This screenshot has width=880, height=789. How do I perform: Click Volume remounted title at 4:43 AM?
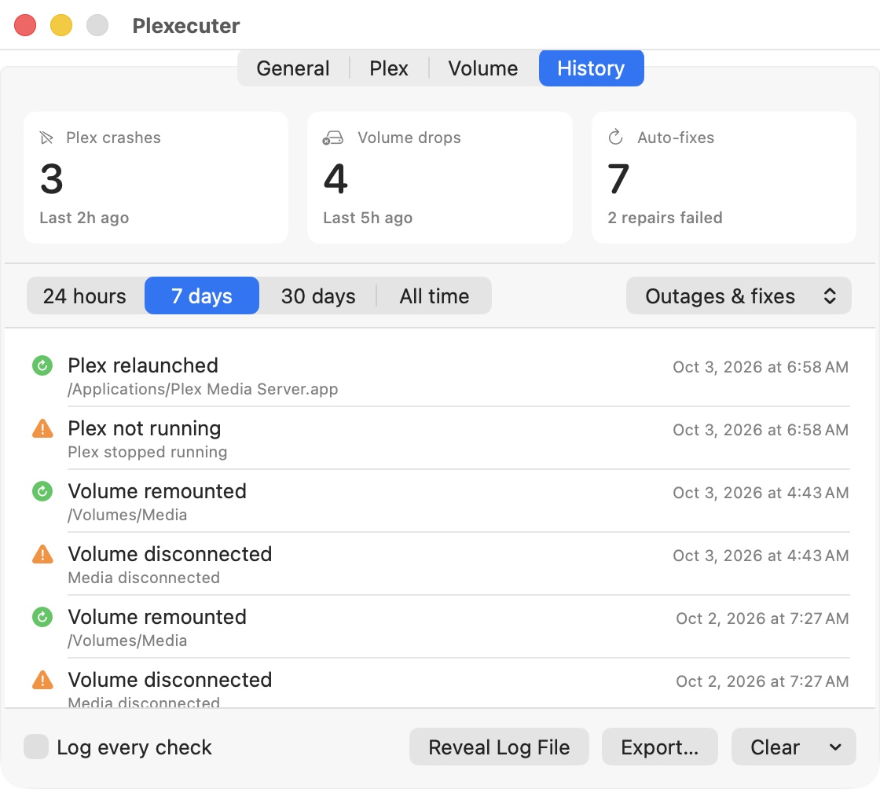click(x=157, y=491)
